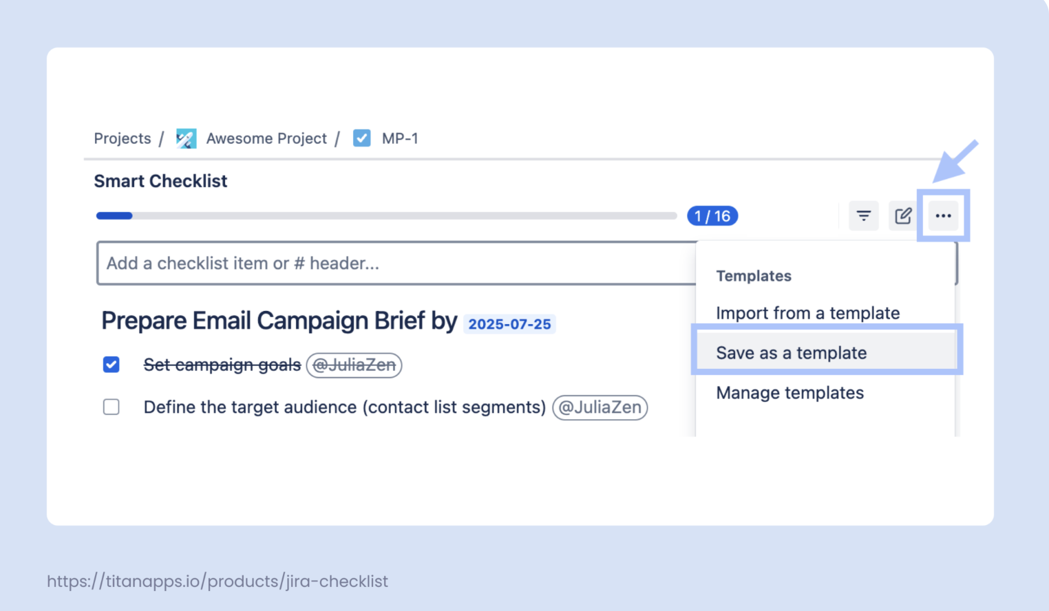Click the struck-through @JuliaZen mention tag
Viewport: 1049px width, 611px height.
[354, 365]
